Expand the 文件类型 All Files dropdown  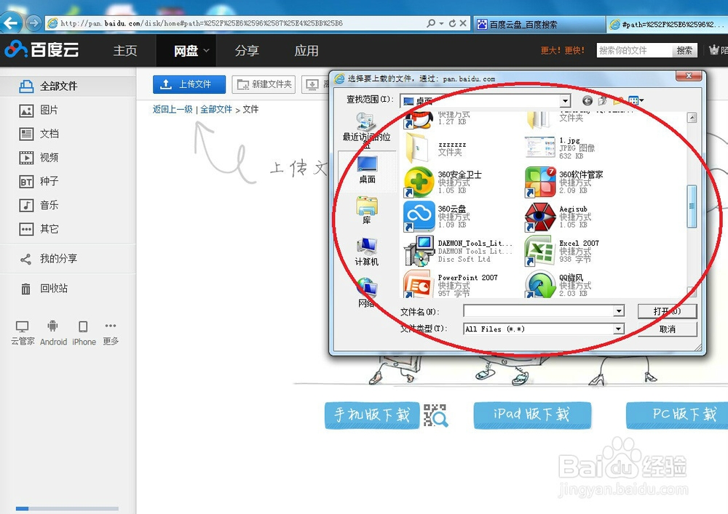point(618,329)
